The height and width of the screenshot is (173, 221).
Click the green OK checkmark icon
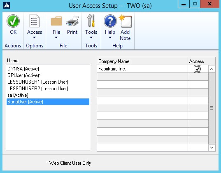coord(13,21)
